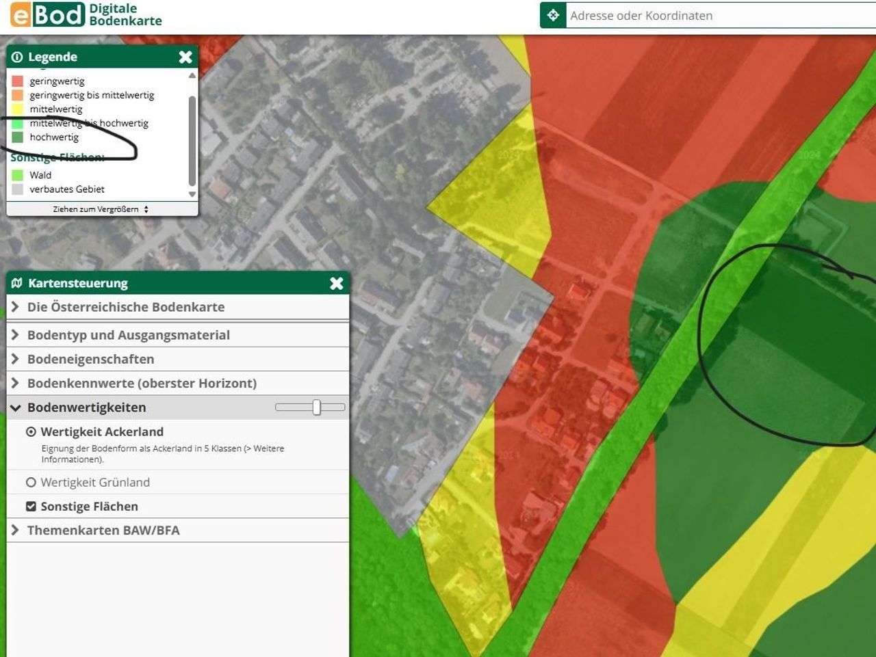Viewport: 876px width, 657px height.
Task: Click the Weitere Informationen link
Action: pos(163,454)
